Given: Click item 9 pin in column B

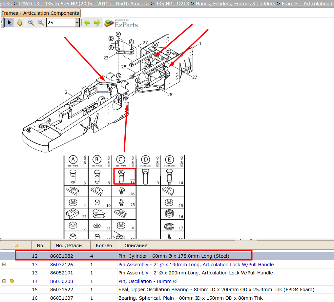Looking at the screenshot, I should (x=97, y=177).
